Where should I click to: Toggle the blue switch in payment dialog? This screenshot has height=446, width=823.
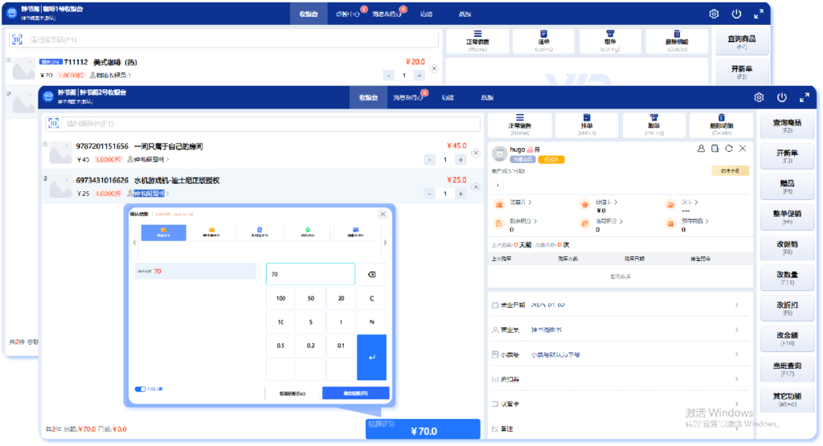(141, 389)
